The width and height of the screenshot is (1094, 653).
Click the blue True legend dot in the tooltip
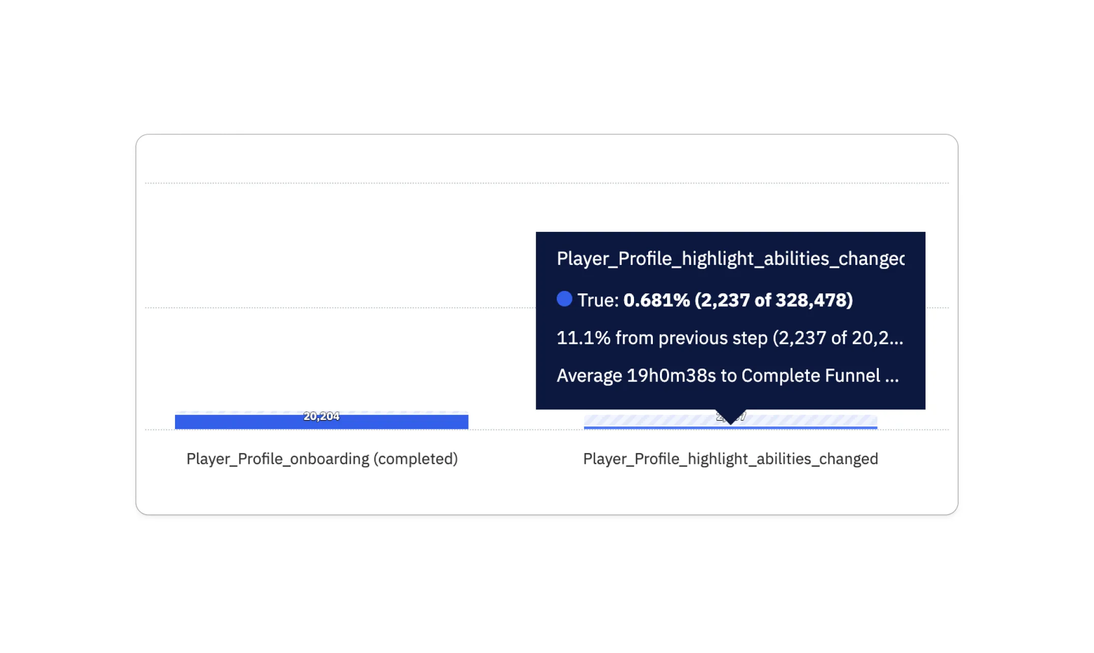[564, 299]
